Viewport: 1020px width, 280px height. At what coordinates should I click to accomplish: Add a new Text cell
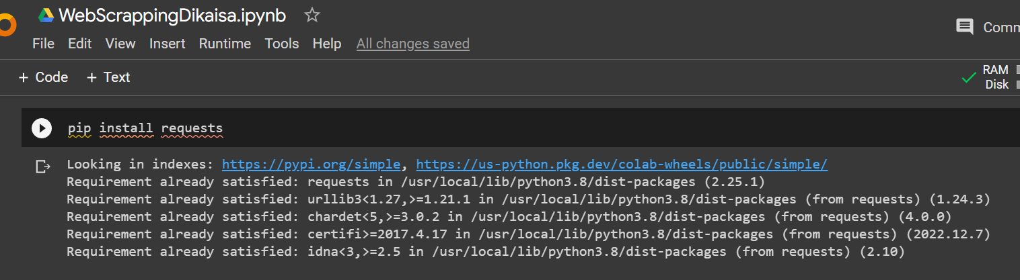click(x=108, y=77)
